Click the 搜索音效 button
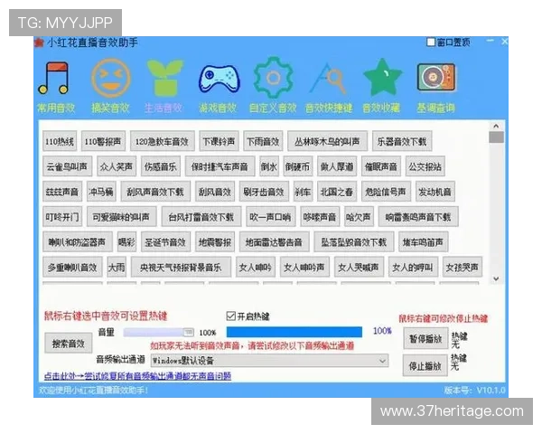The image size is (542, 434). (69, 344)
